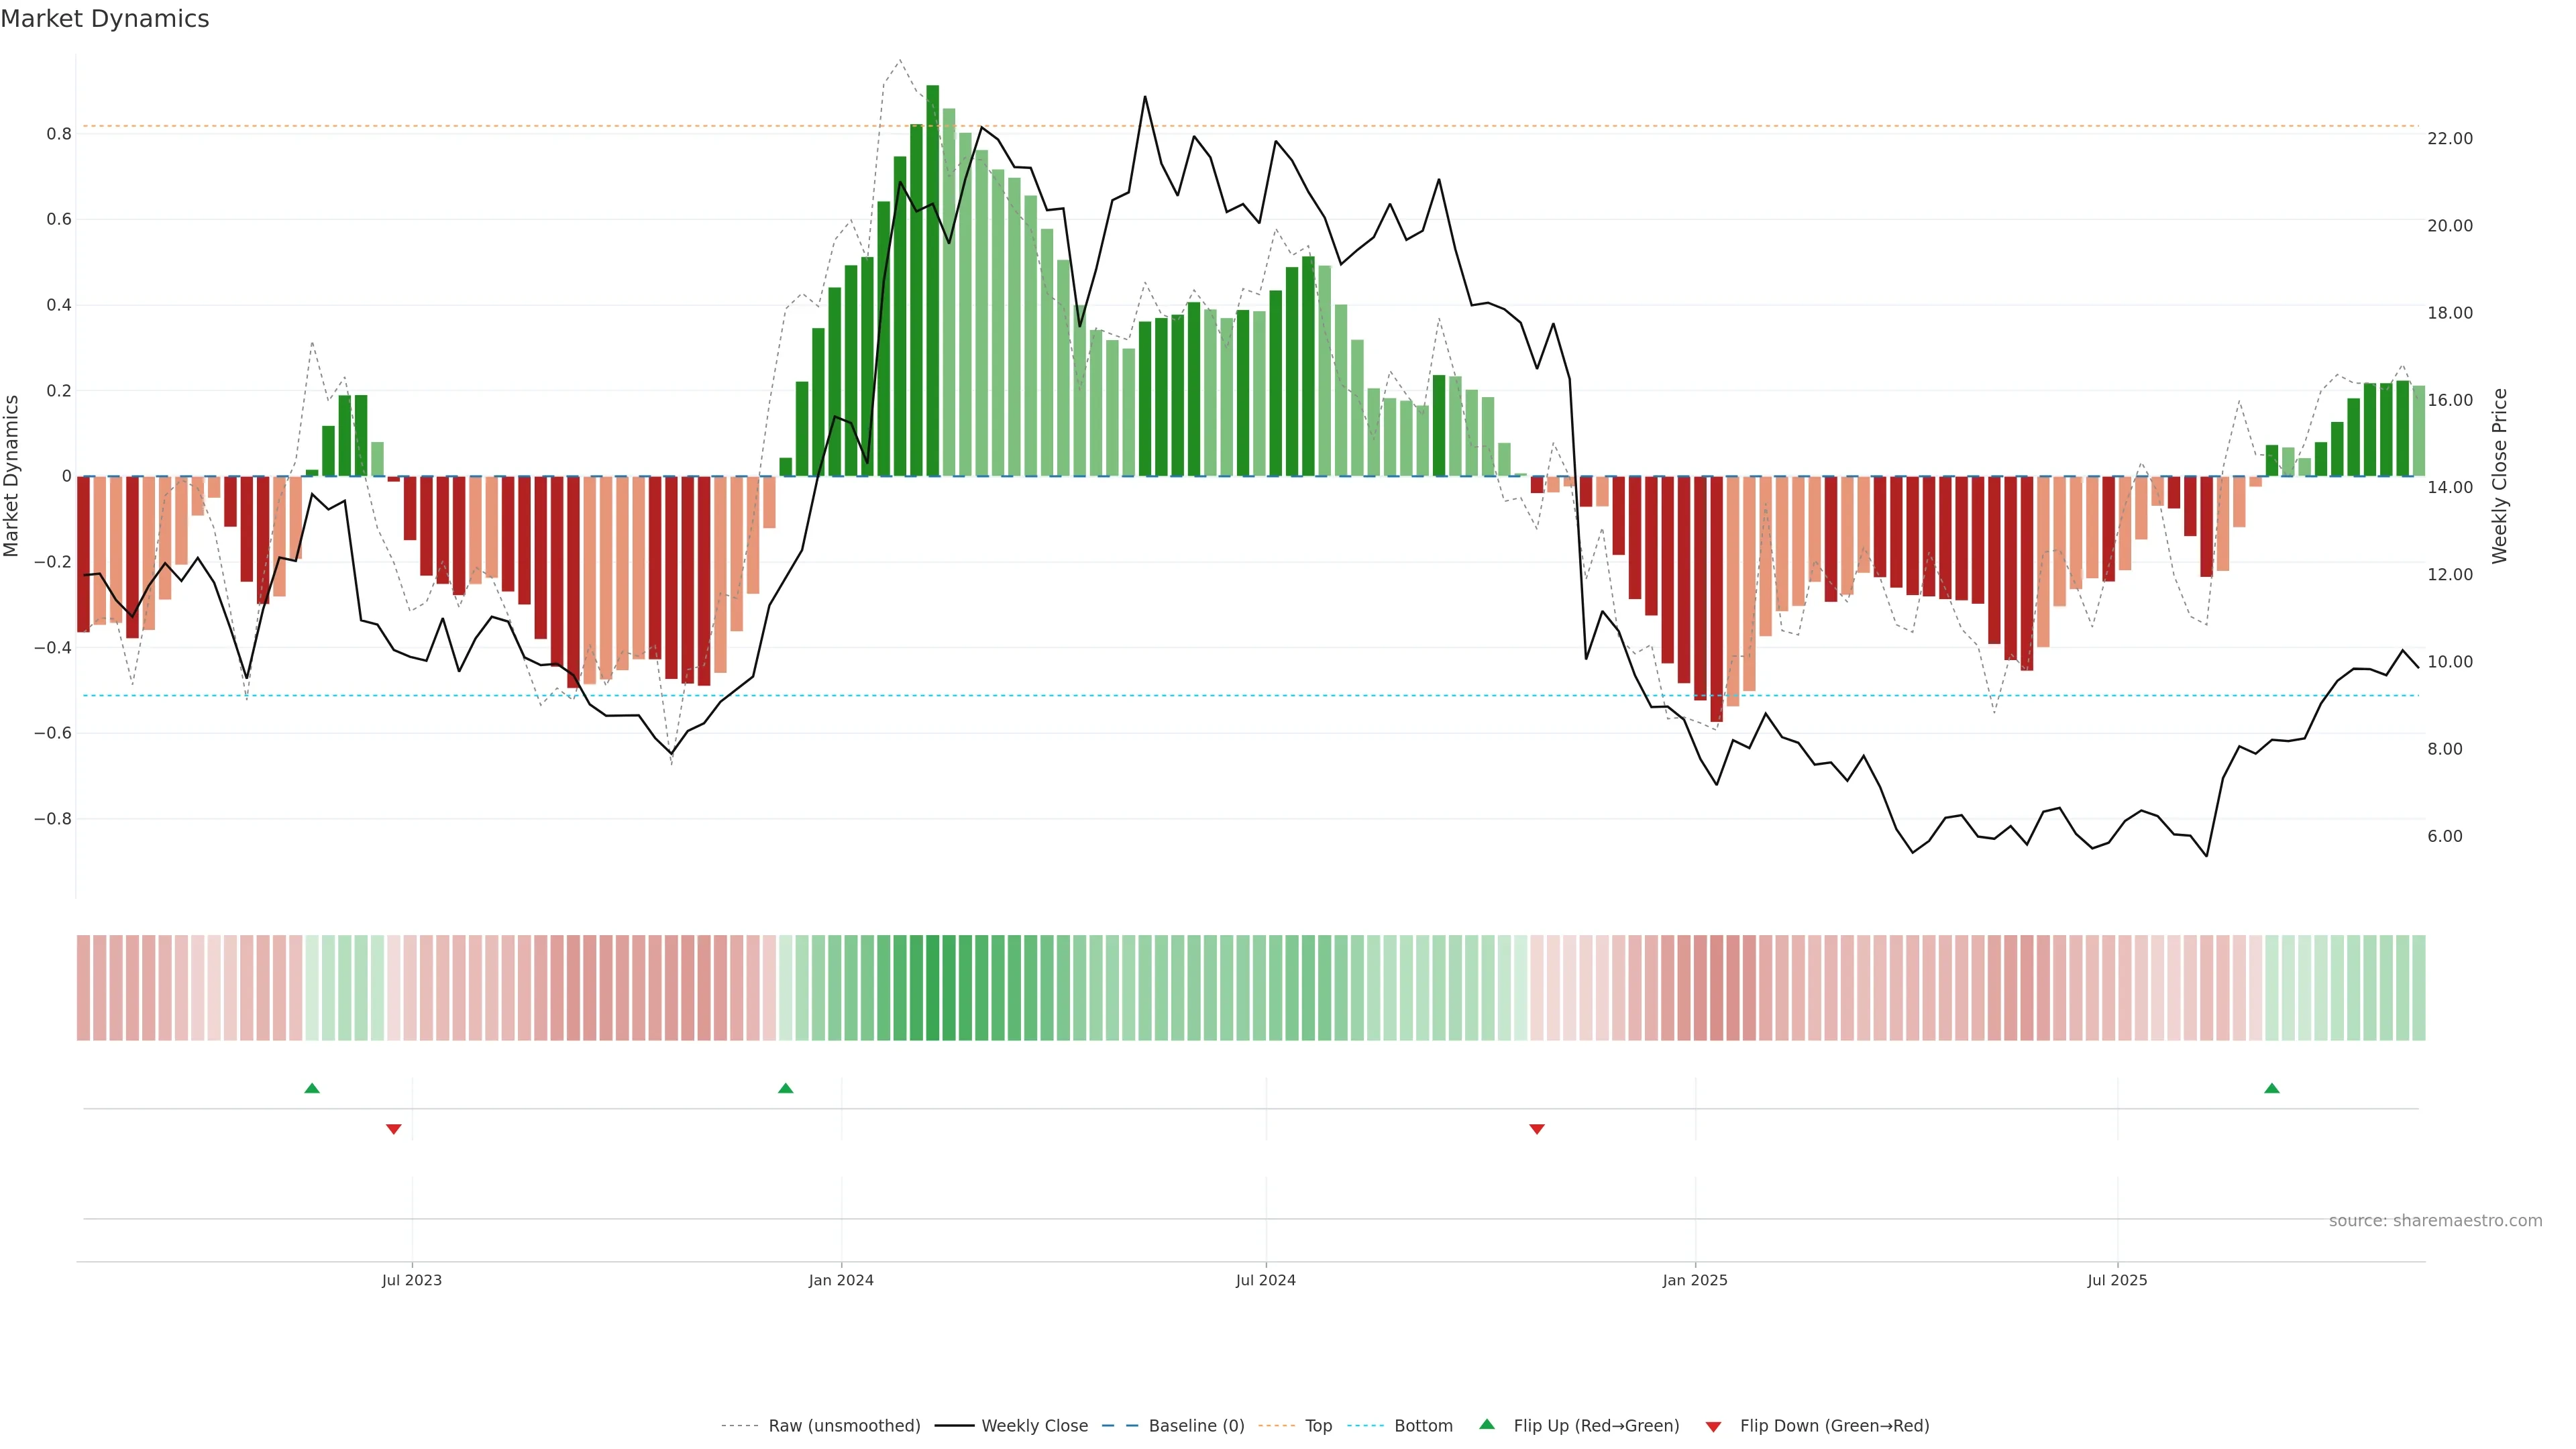This screenshot has height=1449, width=2576.
Task: Click the darkest green heat strip cell
Action: tap(932, 988)
